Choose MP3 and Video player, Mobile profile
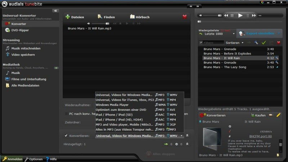288x162 pixels. (x=139, y=125)
